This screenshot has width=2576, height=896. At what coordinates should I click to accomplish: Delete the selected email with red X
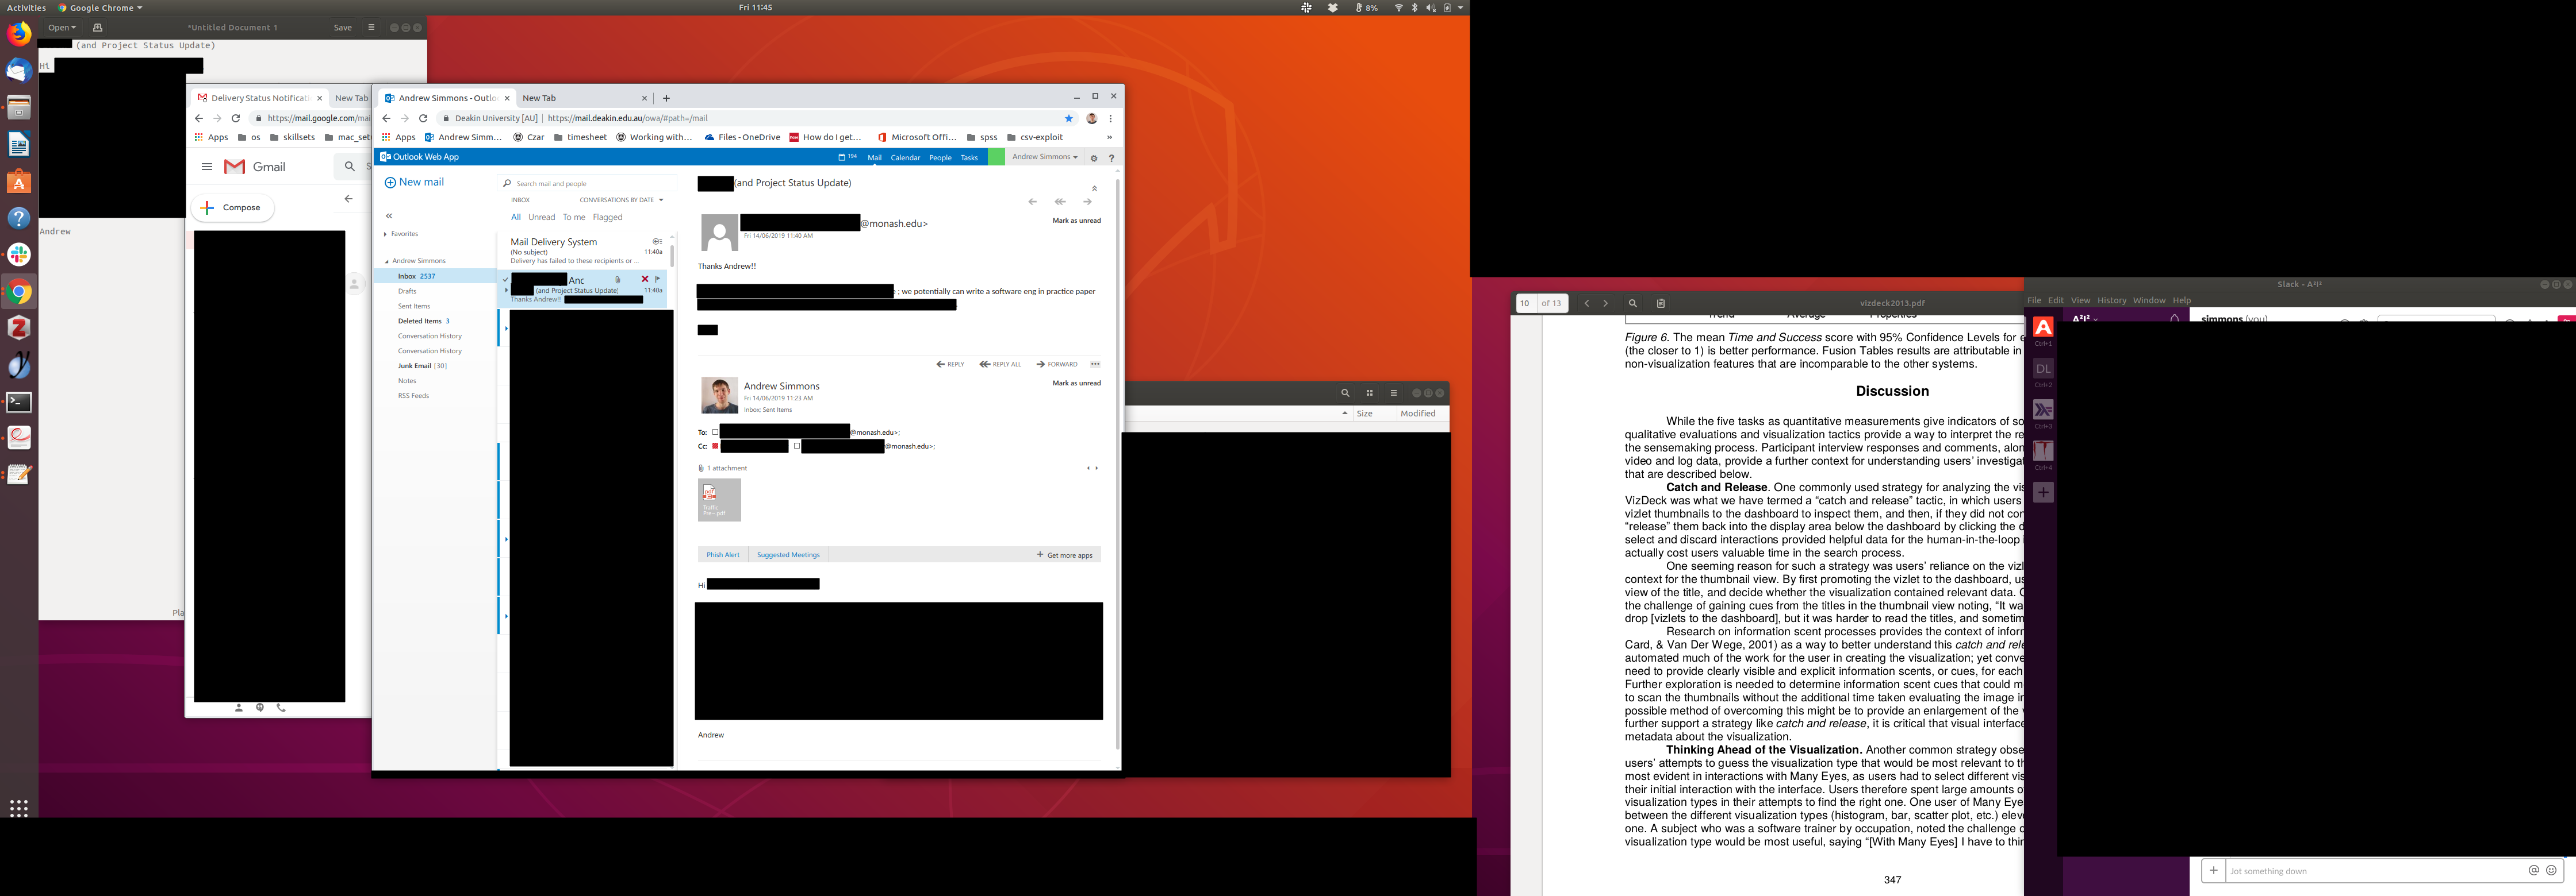(x=645, y=280)
